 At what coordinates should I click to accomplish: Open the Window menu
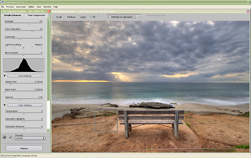coord(47,7)
